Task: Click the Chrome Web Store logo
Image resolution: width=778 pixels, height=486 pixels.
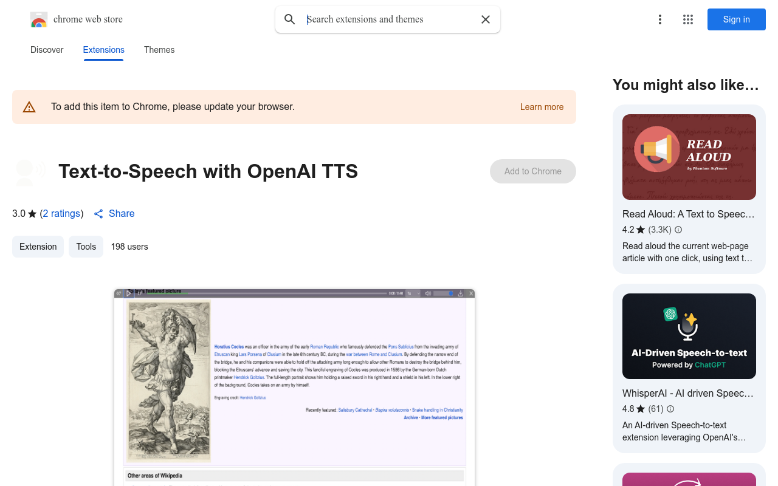Action: (x=39, y=19)
